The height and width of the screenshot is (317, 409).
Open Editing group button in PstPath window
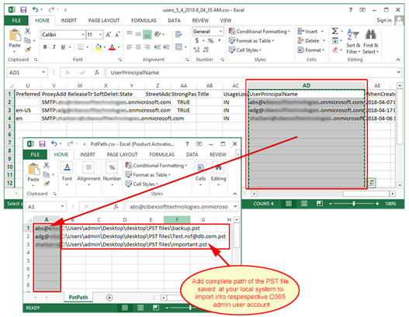[218, 174]
